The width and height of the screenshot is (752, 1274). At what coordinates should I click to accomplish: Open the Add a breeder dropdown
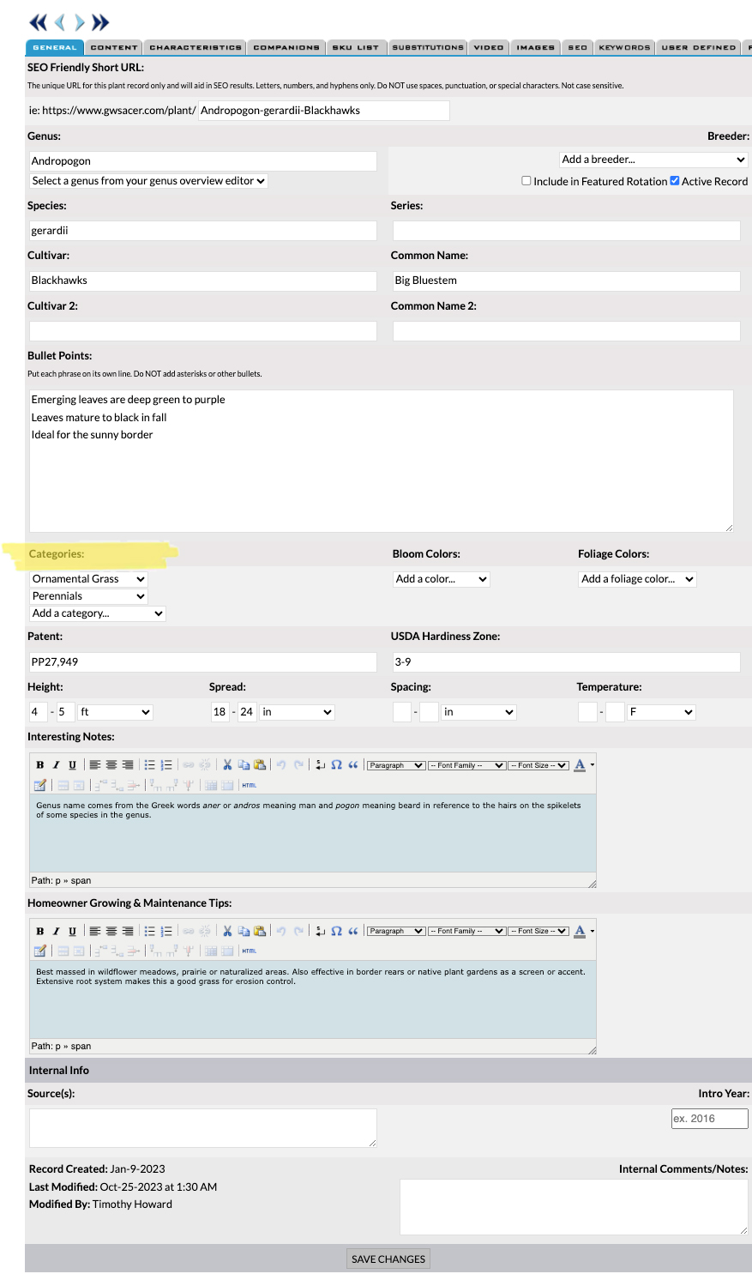653,160
